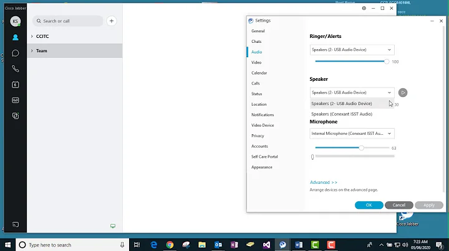The width and height of the screenshot is (449, 251).
Task: Click the Windows Start button
Action: pos(7,245)
